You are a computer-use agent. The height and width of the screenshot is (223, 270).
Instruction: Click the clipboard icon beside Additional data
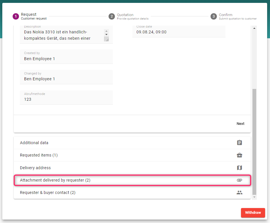coord(239,143)
